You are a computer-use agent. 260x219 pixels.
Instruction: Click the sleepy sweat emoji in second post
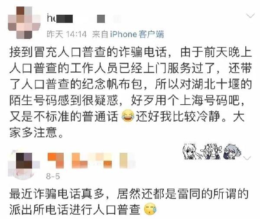(150, 209)
